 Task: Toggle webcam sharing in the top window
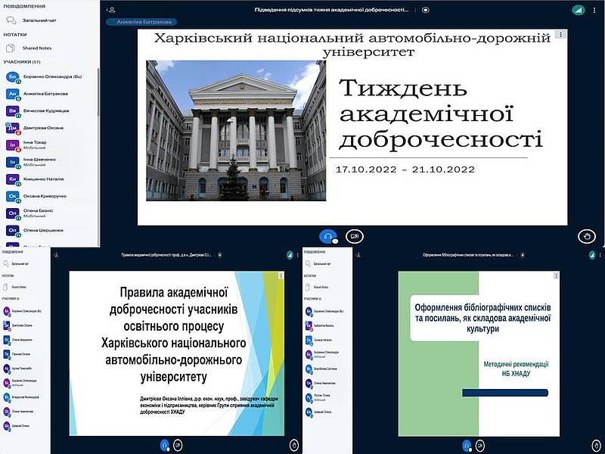[x=354, y=236]
